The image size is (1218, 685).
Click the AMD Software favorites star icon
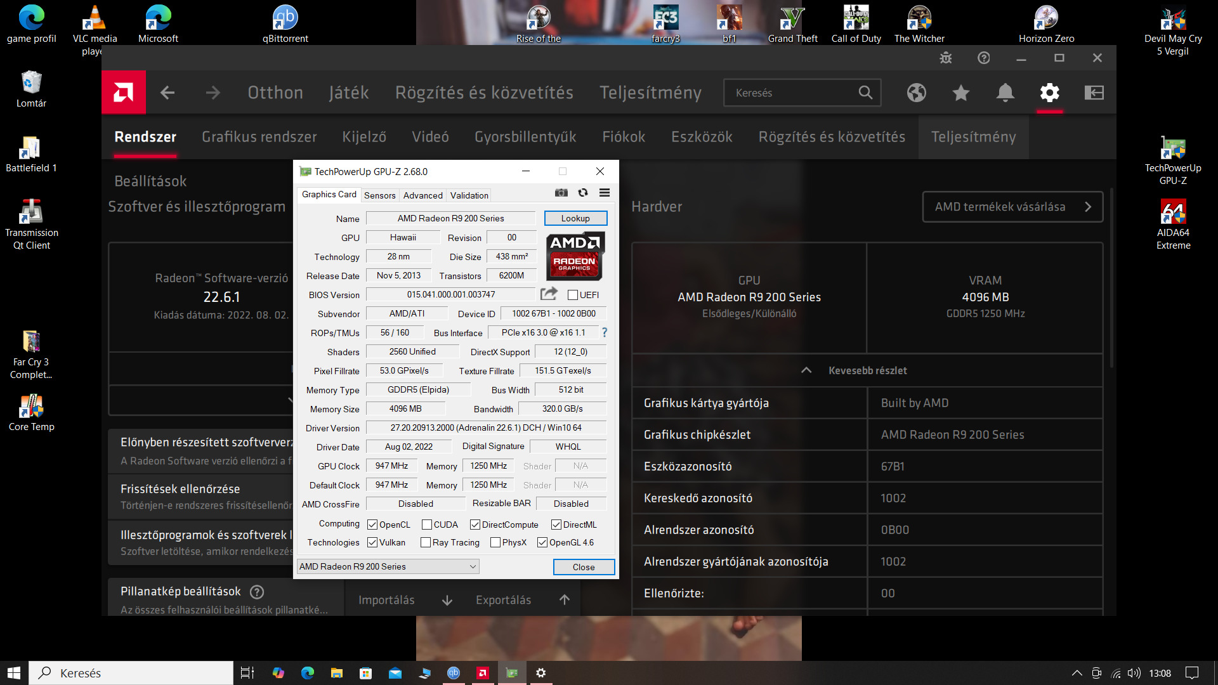961,93
